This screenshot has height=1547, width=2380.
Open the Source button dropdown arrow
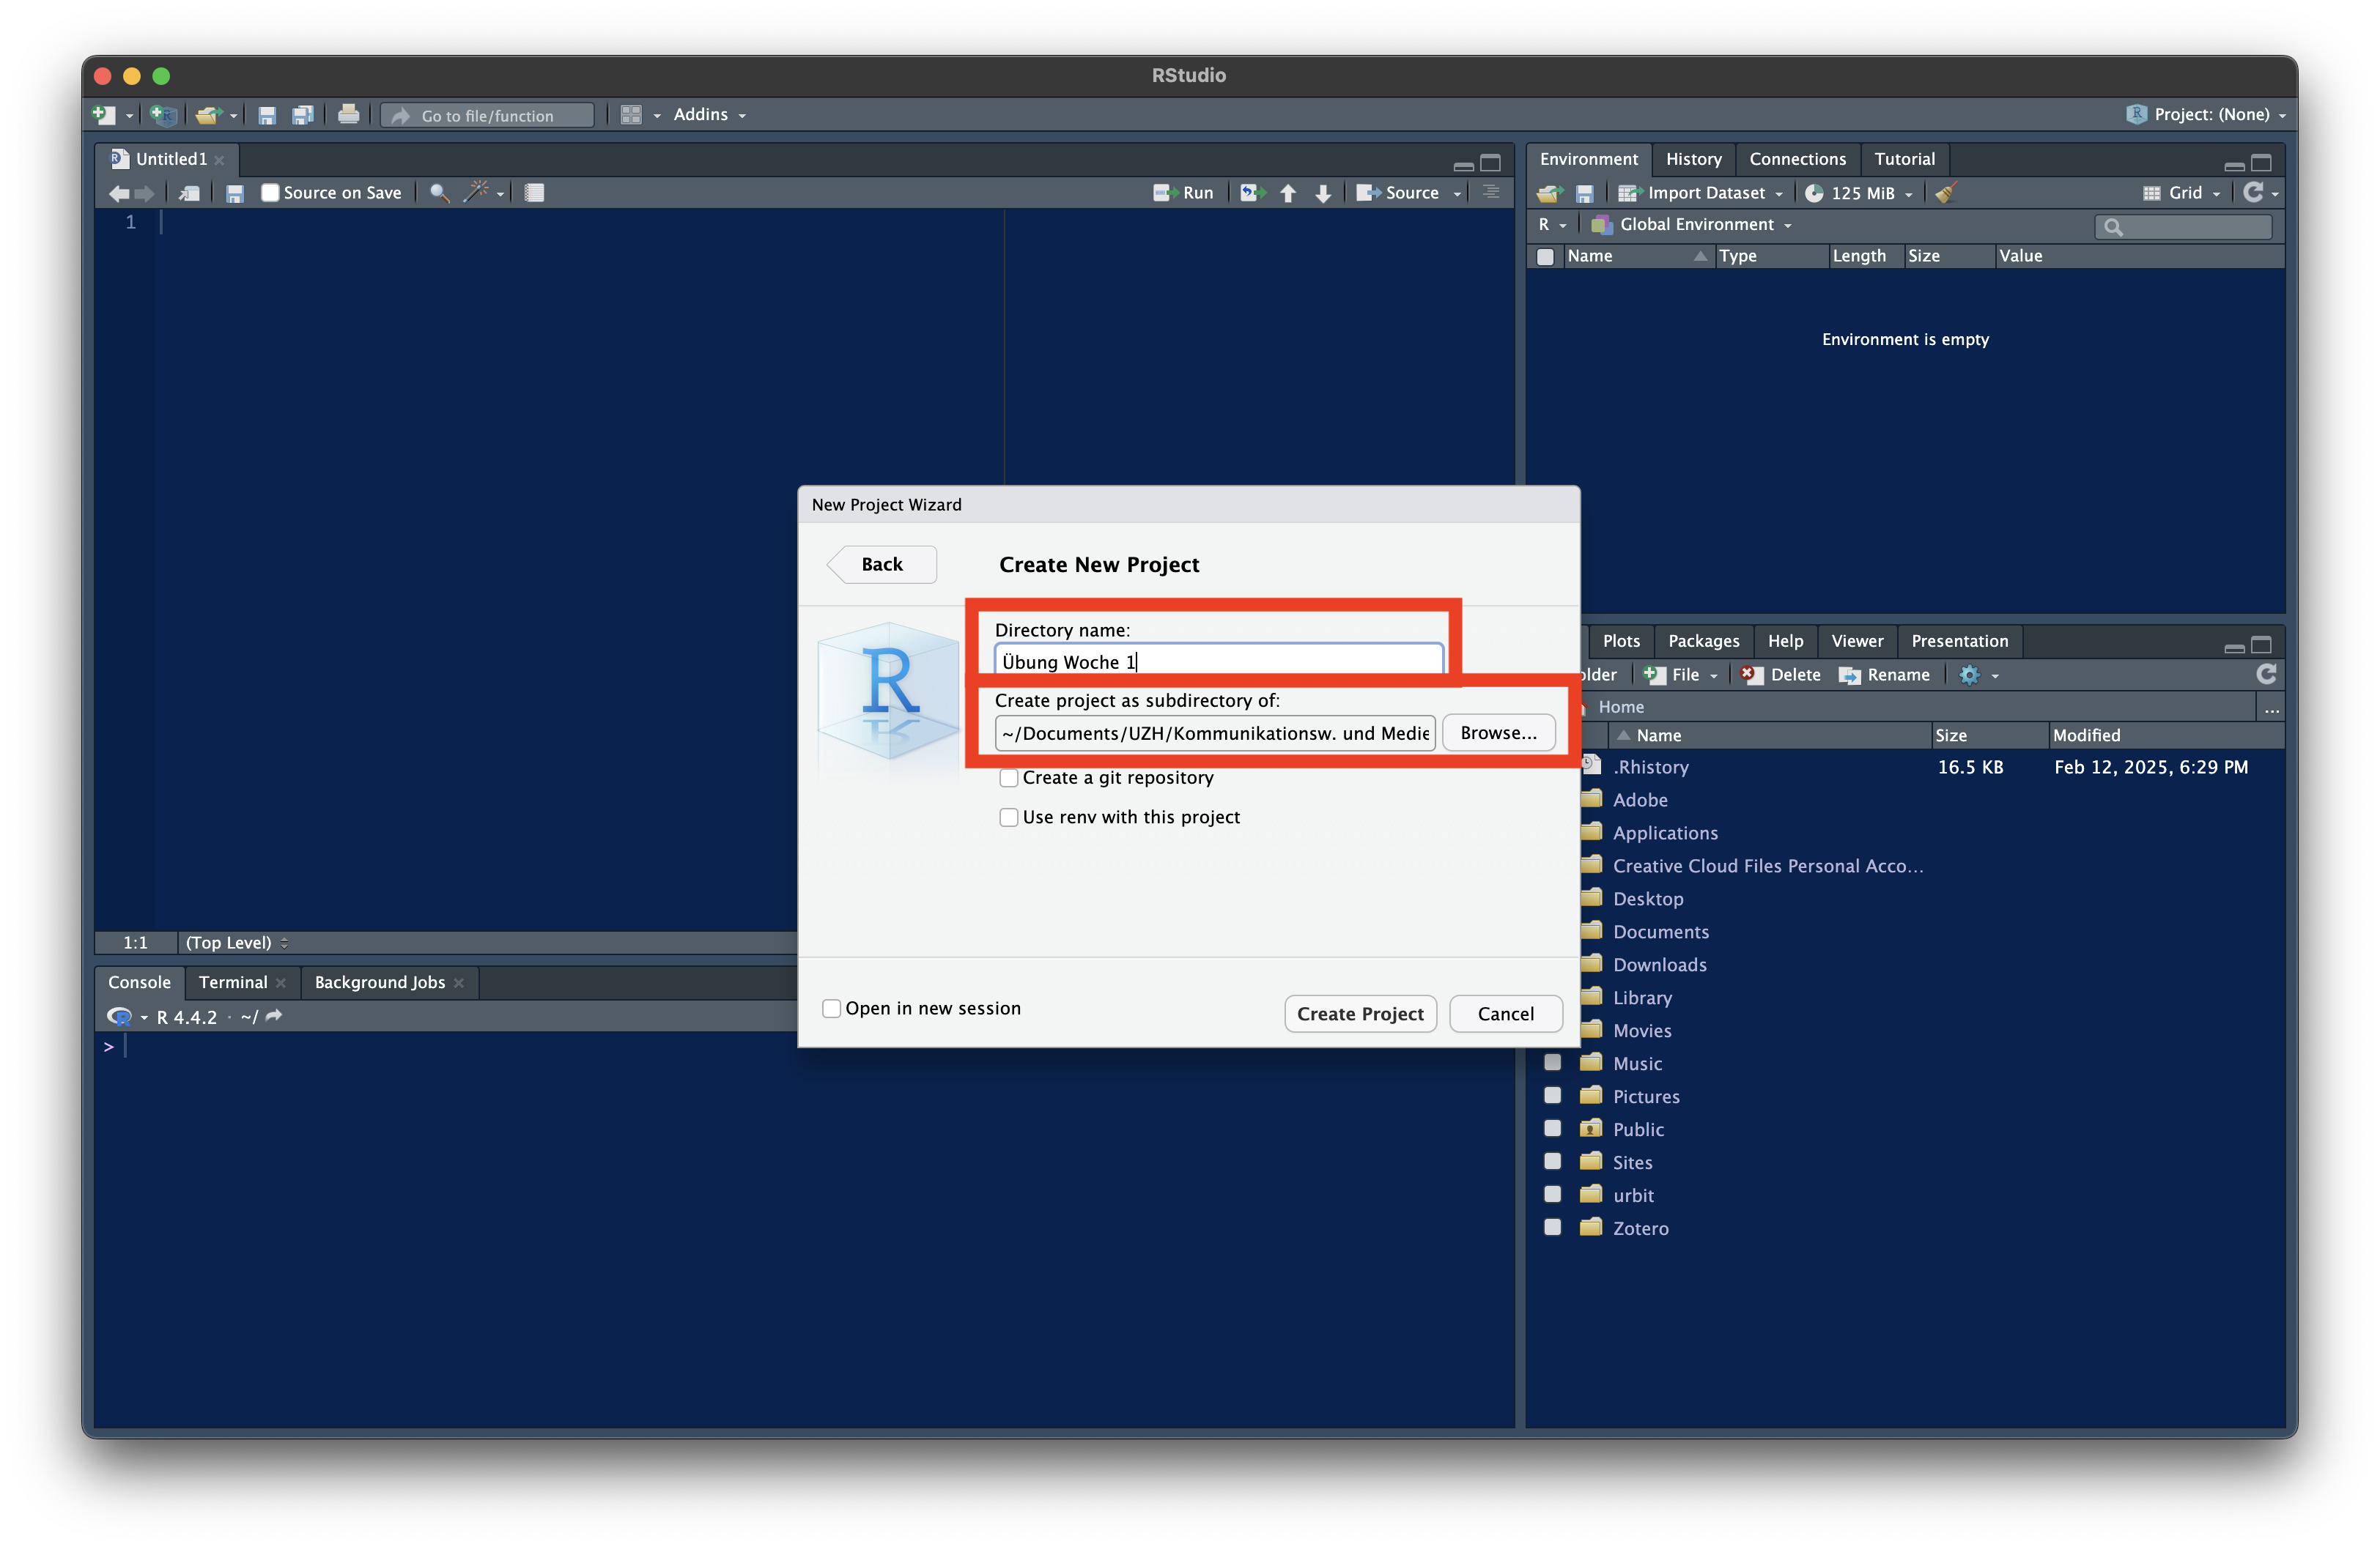click(x=1457, y=194)
